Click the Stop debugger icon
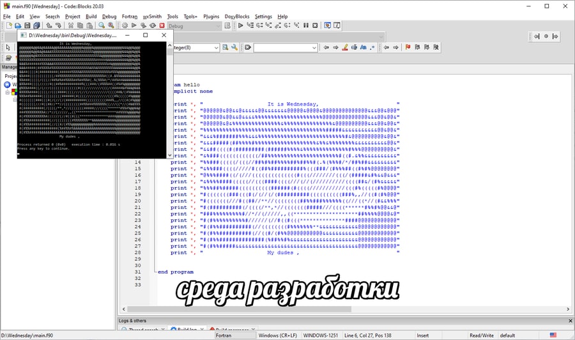 (x=315, y=26)
